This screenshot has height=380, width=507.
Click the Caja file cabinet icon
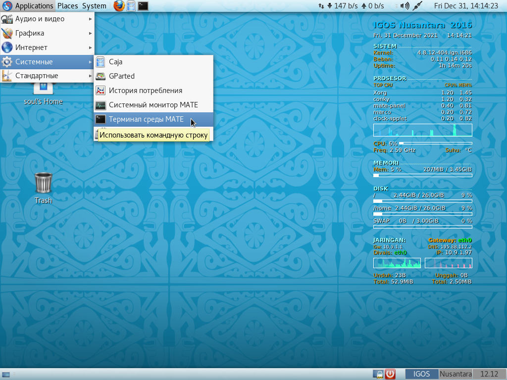(x=101, y=62)
